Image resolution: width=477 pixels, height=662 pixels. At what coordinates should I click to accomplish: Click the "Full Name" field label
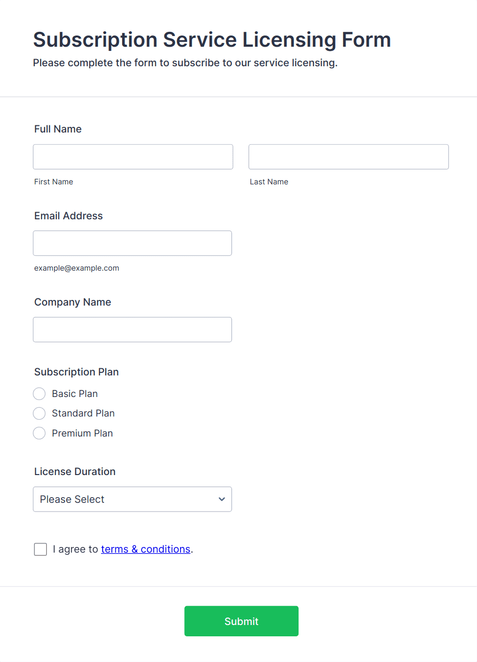coord(58,129)
